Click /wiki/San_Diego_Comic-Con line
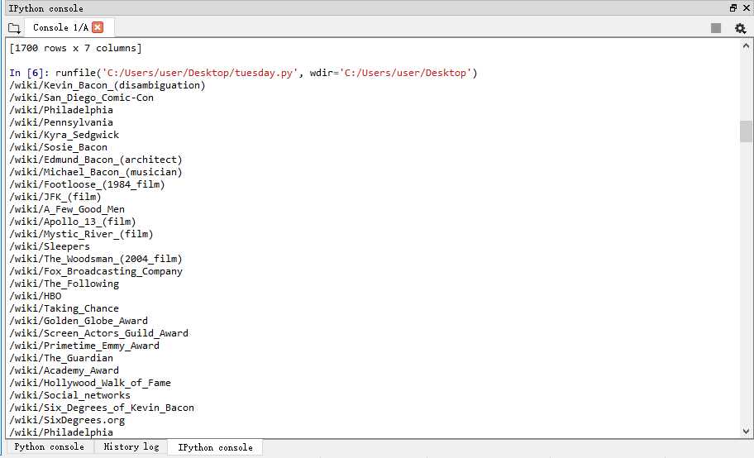The width and height of the screenshot is (754, 458). pos(81,98)
